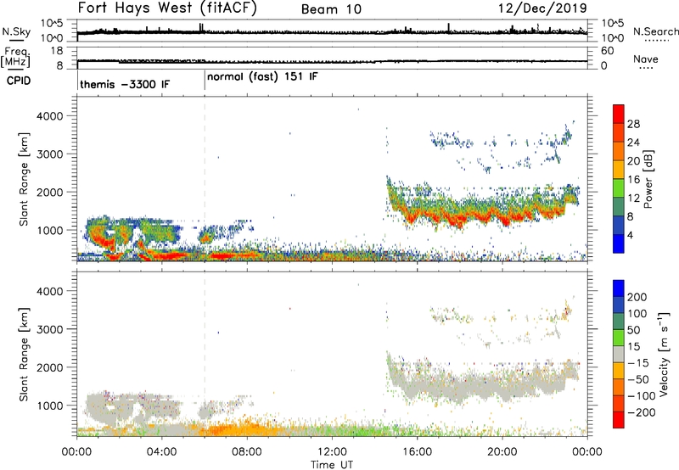Click the 'Slant Range [km]' label of the power panel
679x470 pixels.
[x=24, y=179]
